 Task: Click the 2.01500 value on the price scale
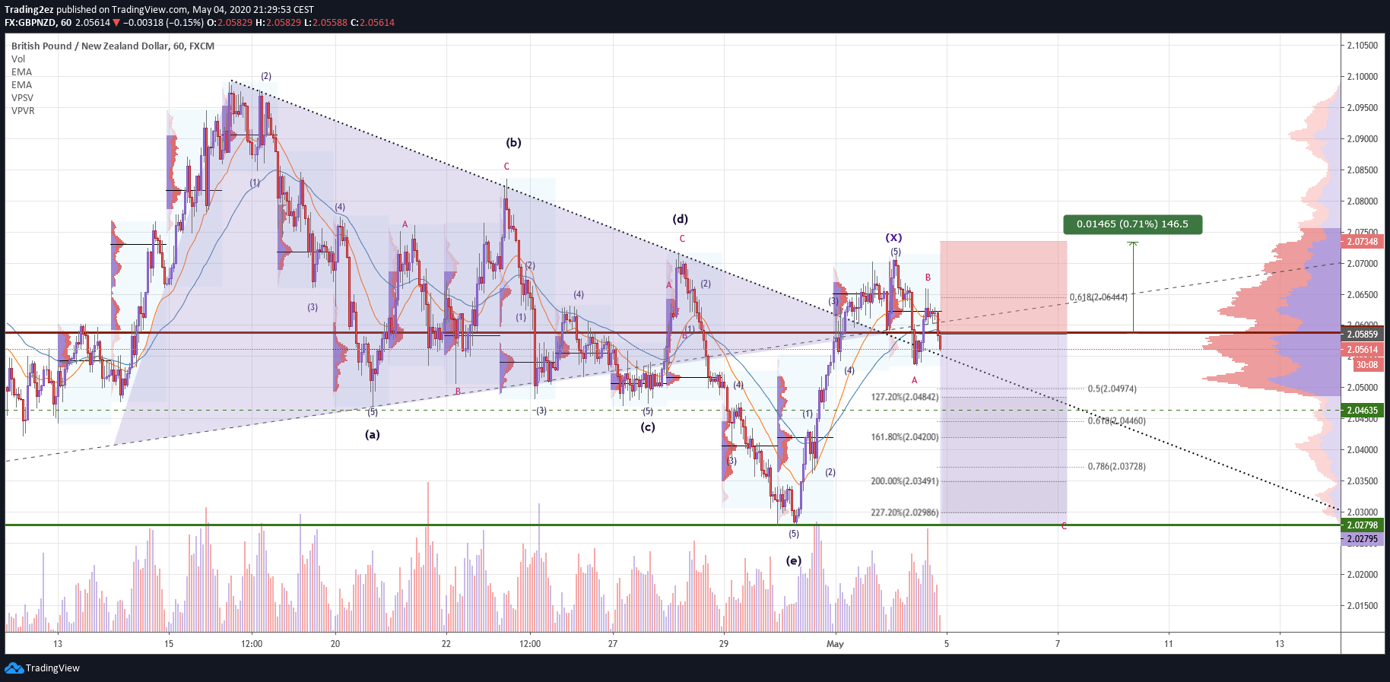[1363, 606]
